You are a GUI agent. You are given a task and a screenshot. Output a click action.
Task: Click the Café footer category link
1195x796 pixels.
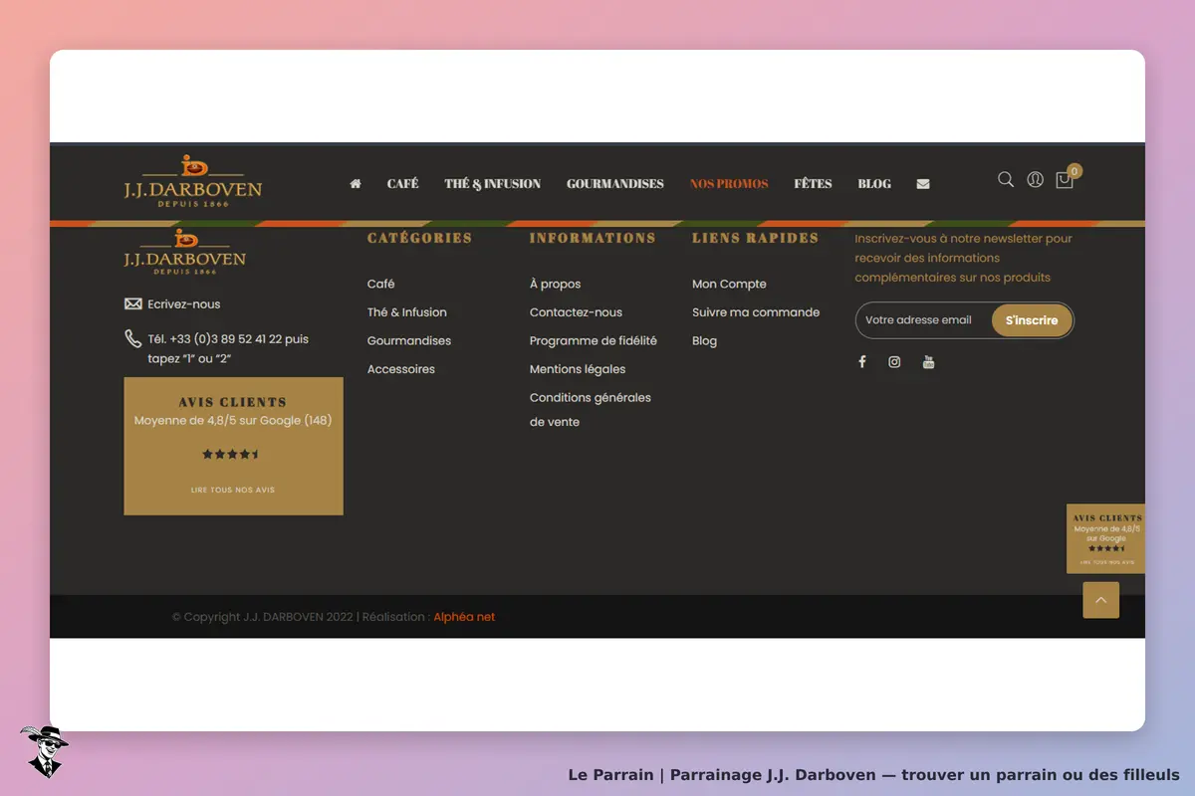(381, 284)
